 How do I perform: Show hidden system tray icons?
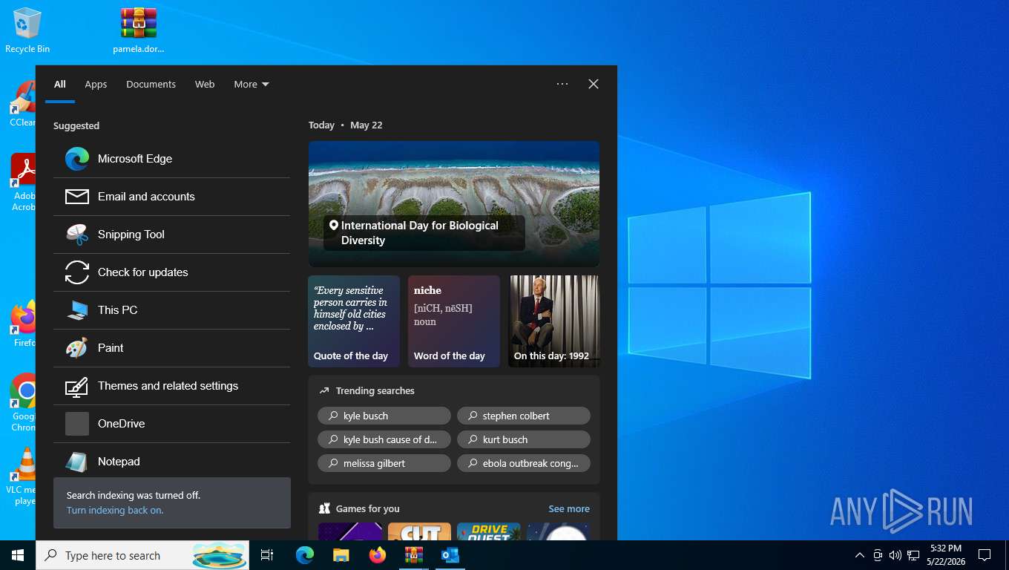(x=860, y=555)
